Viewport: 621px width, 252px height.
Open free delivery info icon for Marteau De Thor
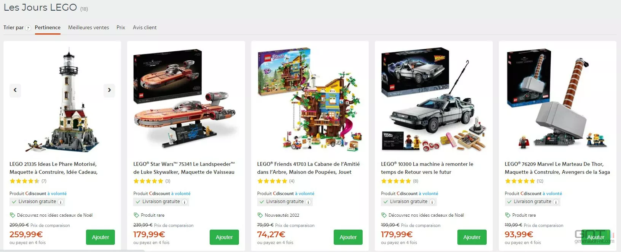coord(556,202)
